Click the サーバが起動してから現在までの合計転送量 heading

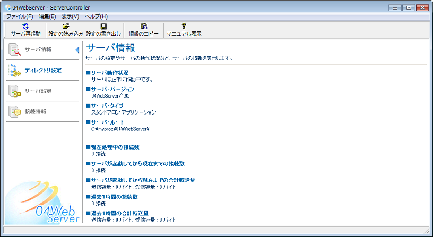(x=141, y=180)
